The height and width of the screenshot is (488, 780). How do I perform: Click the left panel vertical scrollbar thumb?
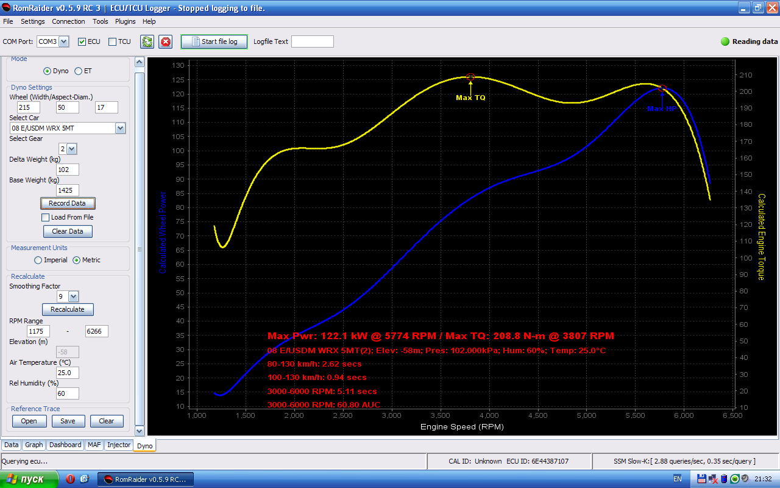[140, 249]
